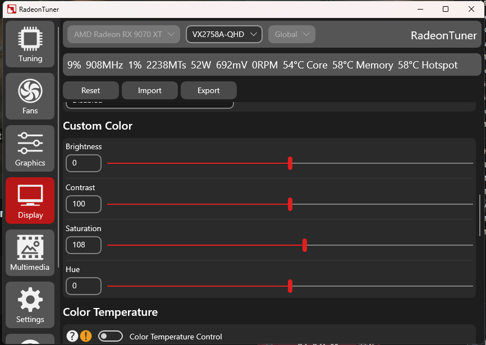This screenshot has height=345, width=486.
Task: Click the Brightness value input field
Action: click(x=84, y=163)
